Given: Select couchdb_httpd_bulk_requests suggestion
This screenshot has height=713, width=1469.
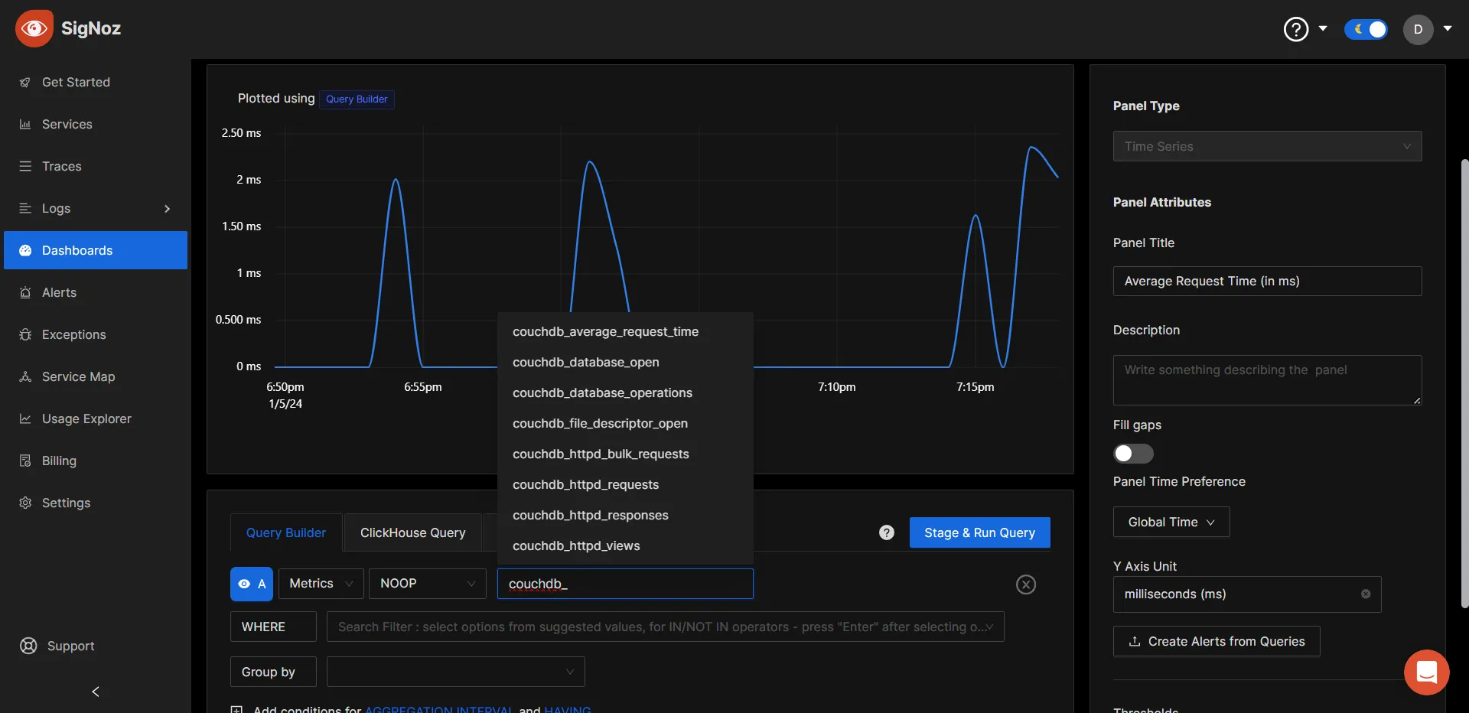Looking at the screenshot, I should pyautogui.click(x=625, y=454).
